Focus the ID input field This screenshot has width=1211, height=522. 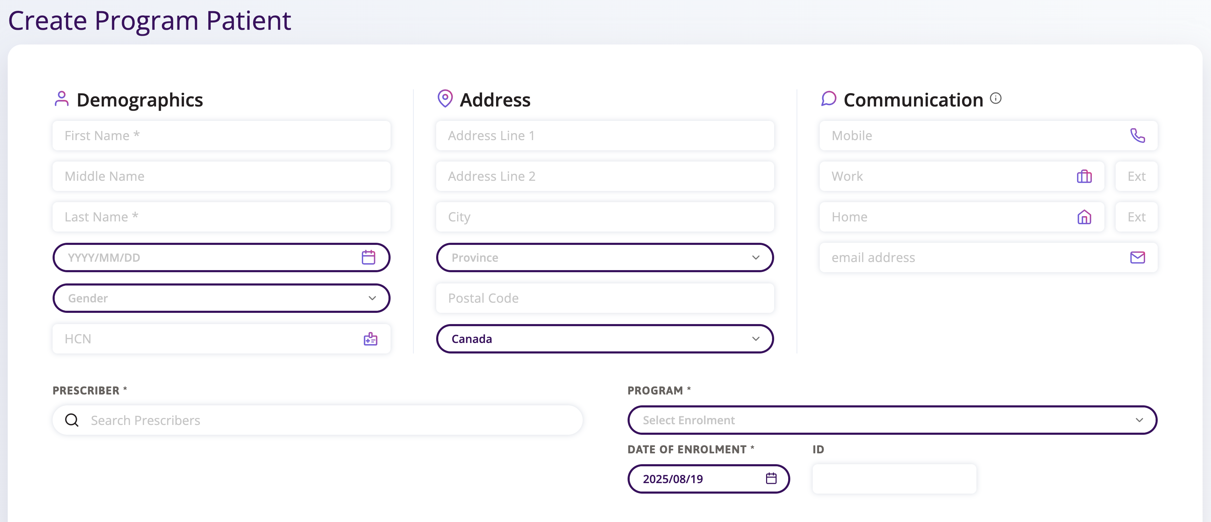(x=894, y=479)
